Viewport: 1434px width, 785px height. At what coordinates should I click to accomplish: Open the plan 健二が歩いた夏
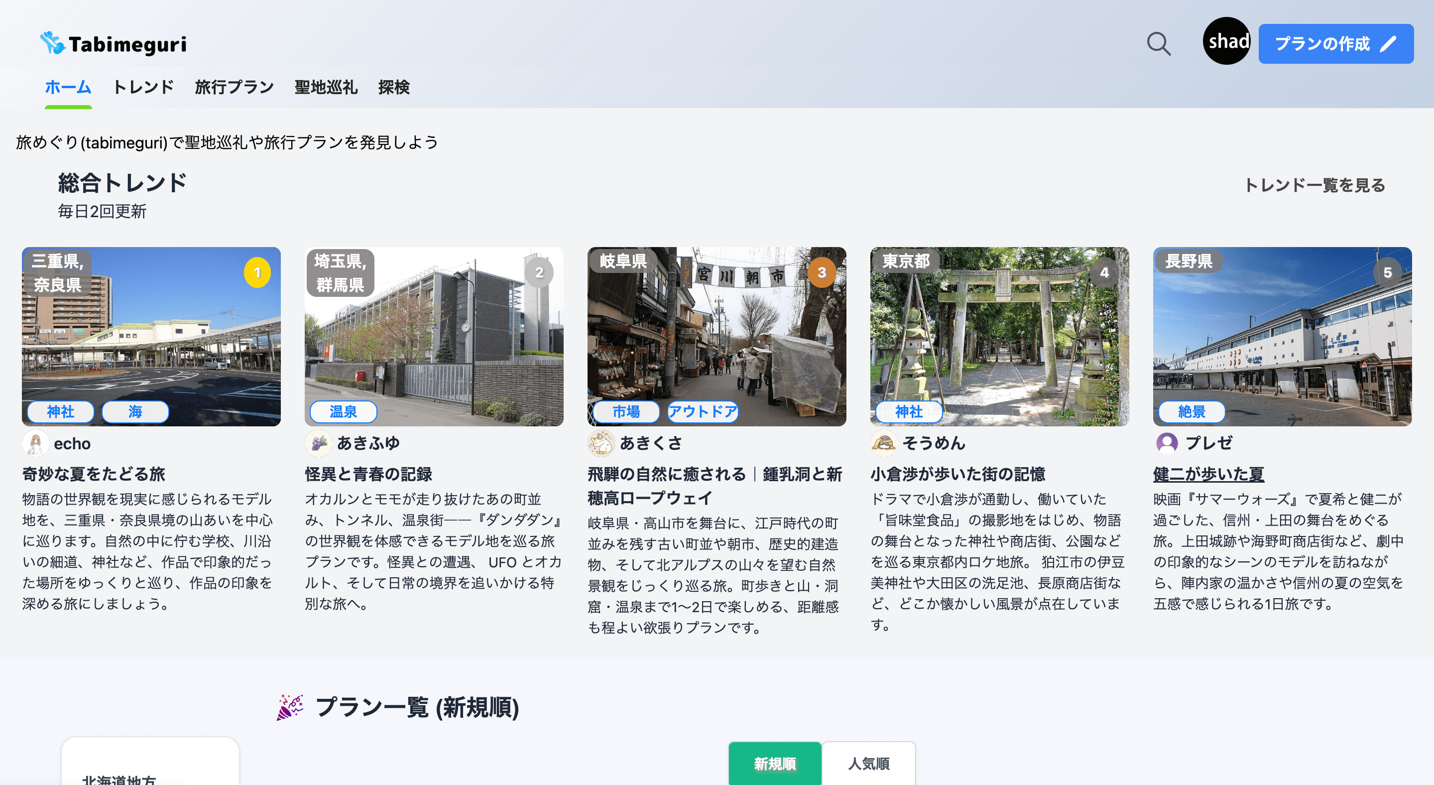(x=1208, y=474)
